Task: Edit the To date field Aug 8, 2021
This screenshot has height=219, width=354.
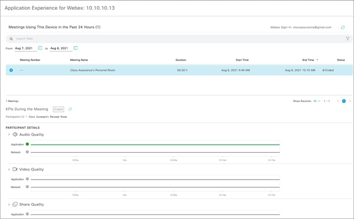Action: [x=61, y=48]
